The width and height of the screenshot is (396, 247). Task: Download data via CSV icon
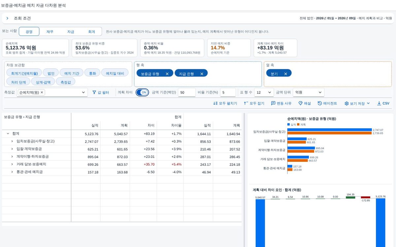(x=379, y=103)
